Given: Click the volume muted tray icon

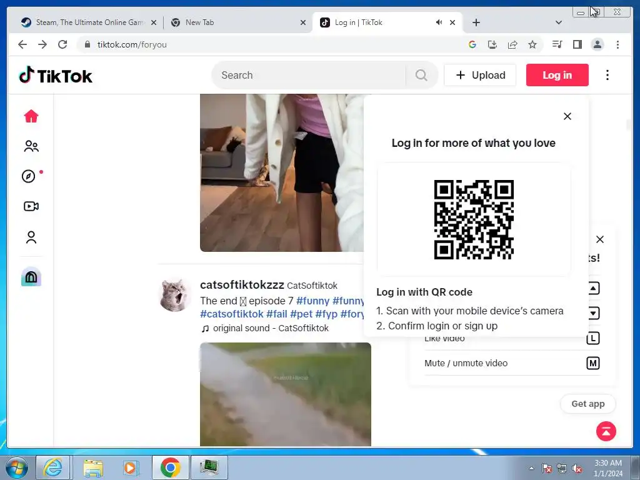Looking at the screenshot, I should [x=577, y=469].
